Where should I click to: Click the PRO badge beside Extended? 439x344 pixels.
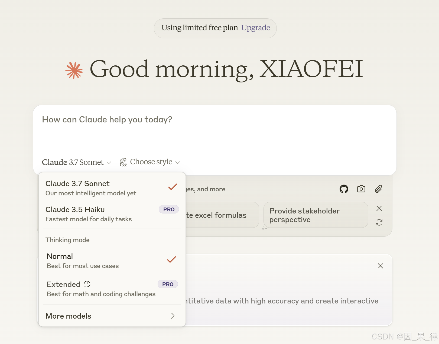click(x=168, y=284)
